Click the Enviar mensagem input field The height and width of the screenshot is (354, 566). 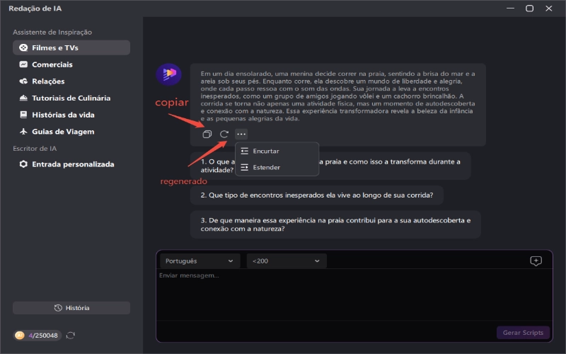(354, 294)
